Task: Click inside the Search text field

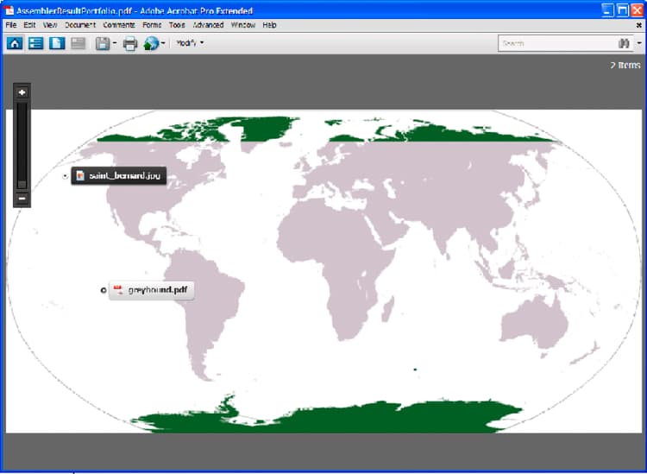Action: pyautogui.click(x=557, y=43)
